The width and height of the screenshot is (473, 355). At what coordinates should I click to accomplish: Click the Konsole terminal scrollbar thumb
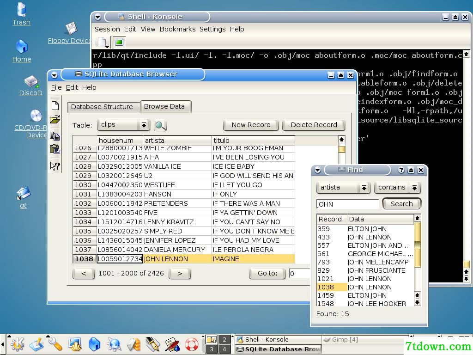[x=466, y=264]
